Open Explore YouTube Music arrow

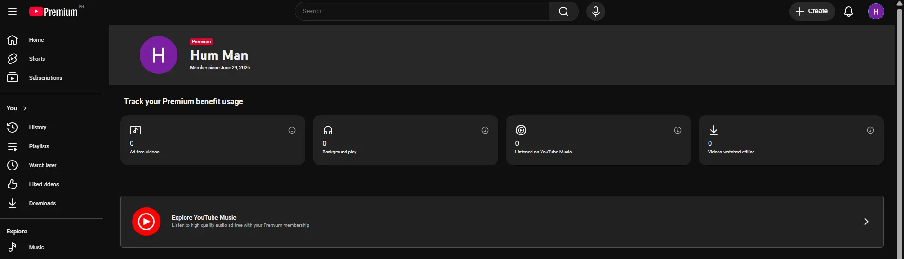[866, 222]
